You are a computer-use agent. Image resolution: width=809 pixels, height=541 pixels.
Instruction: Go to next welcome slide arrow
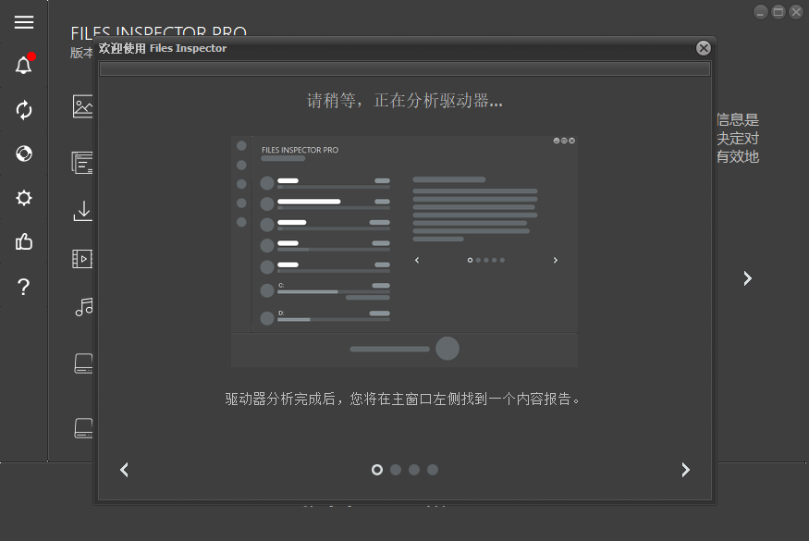click(685, 470)
